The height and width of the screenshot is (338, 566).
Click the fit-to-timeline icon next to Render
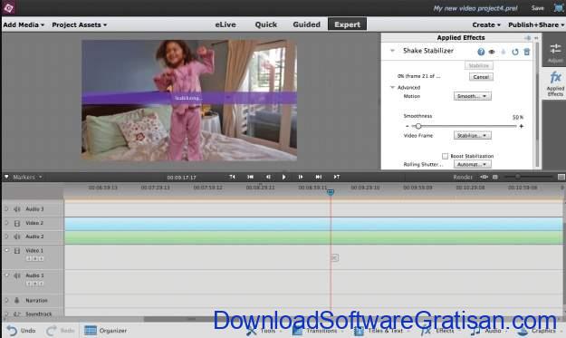pos(484,177)
